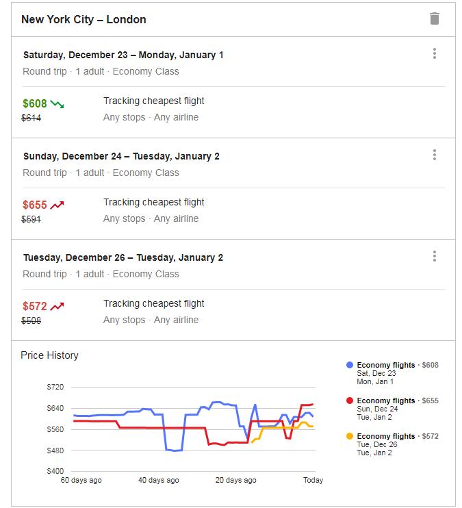Open options menu for December 24 – January 2 trip
Viewport: 462px width, 508px height.
pos(434,155)
